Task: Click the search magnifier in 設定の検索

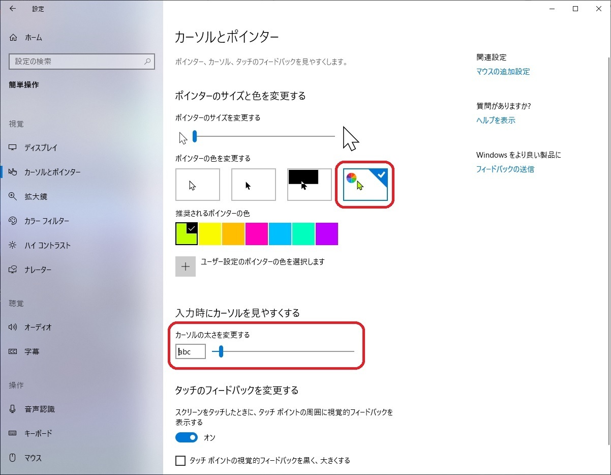Action: 147,62
